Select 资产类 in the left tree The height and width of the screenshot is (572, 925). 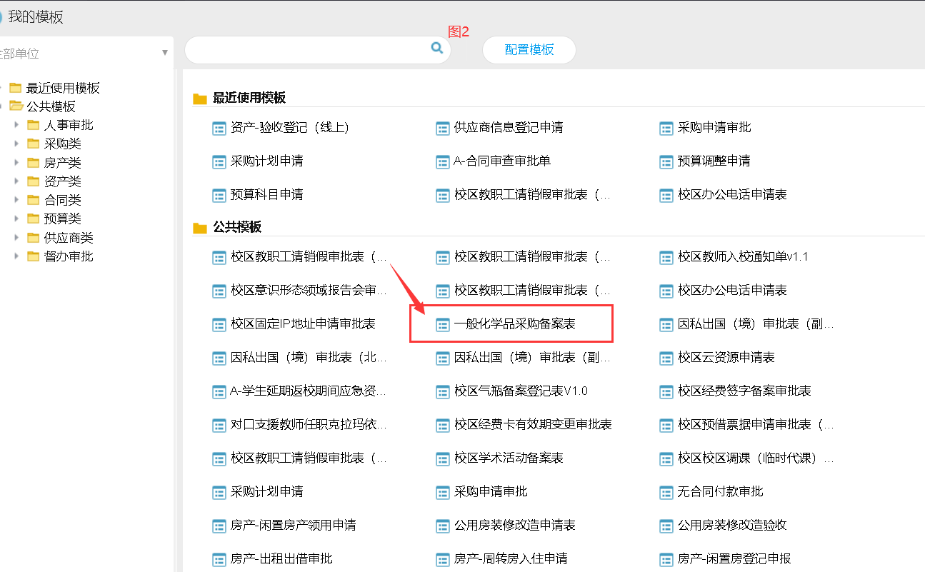62,181
